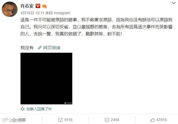Image resolution: width=178 pixels, height=124 pixels.
Task: Click the repost arrow icon
Action: coord(60,120)
